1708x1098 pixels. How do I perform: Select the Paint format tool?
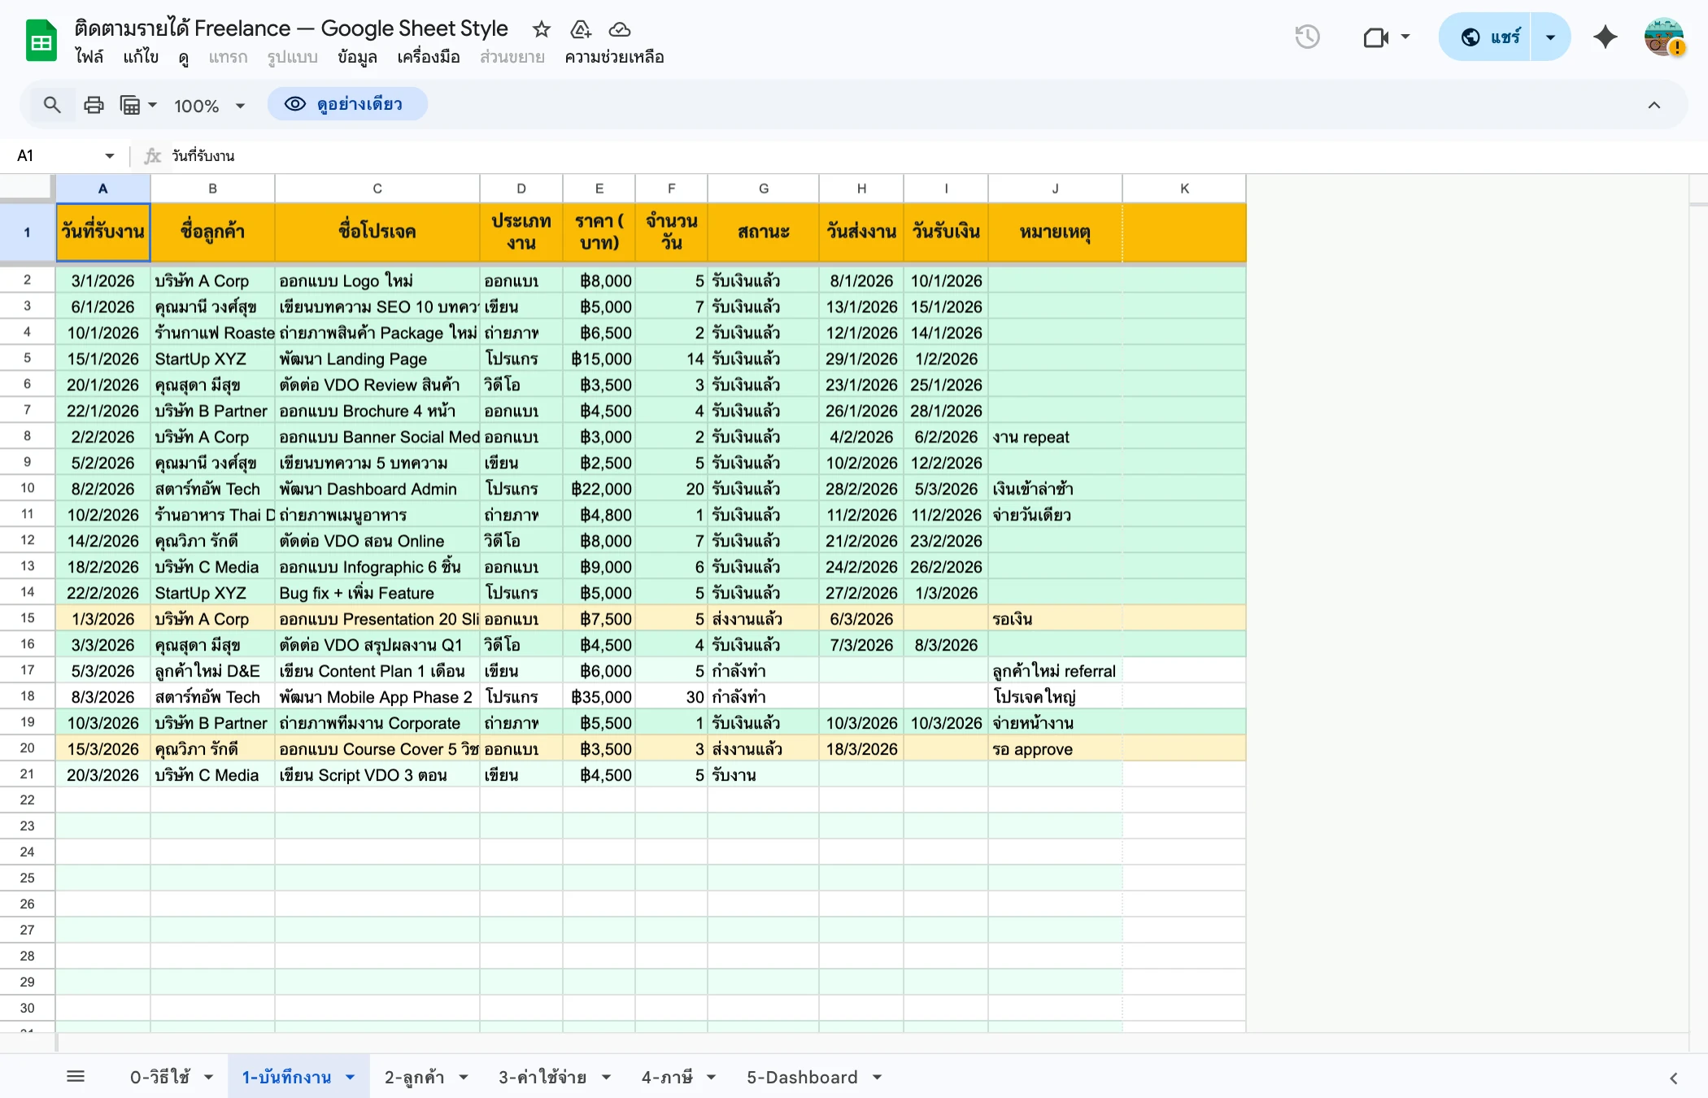point(132,104)
